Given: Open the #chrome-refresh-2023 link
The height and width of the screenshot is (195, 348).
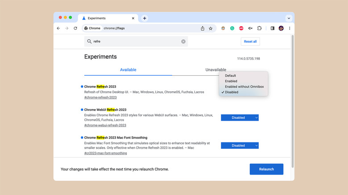Looking at the screenshot, I should [100, 97].
